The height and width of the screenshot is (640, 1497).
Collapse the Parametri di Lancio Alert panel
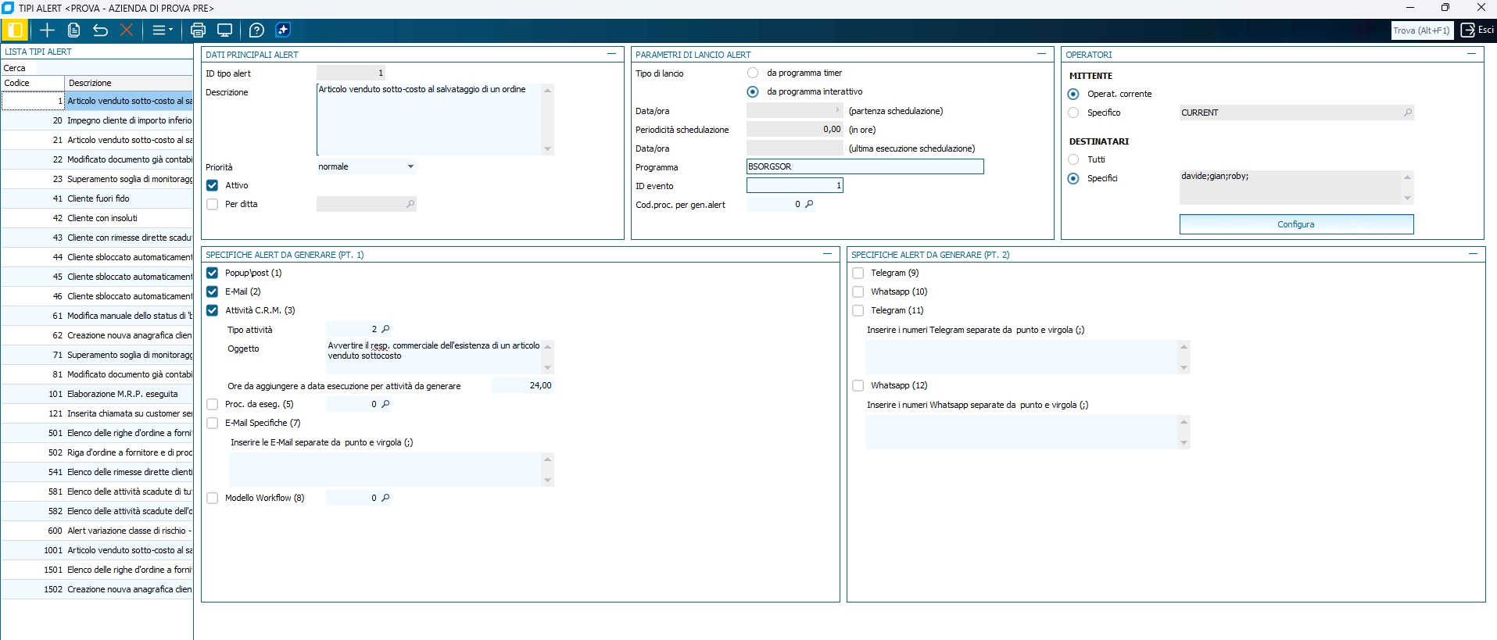(1041, 54)
